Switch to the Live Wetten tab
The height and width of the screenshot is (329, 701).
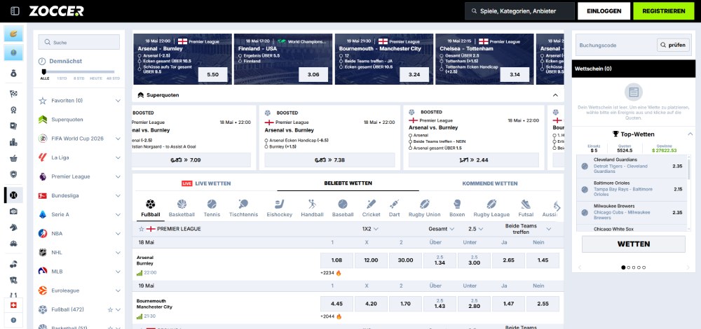(206, 183)
